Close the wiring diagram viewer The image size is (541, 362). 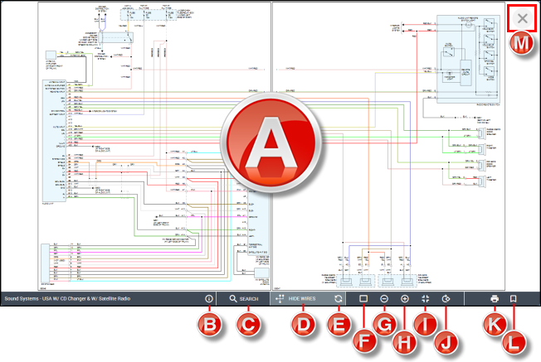pos(521,18)
